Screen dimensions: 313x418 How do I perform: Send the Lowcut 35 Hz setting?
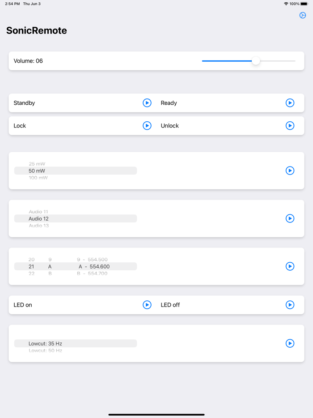pos(290,343)
